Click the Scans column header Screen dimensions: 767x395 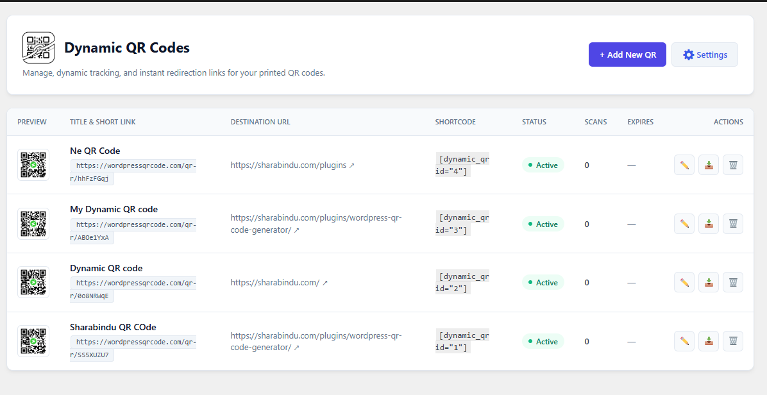pos(595,122)
